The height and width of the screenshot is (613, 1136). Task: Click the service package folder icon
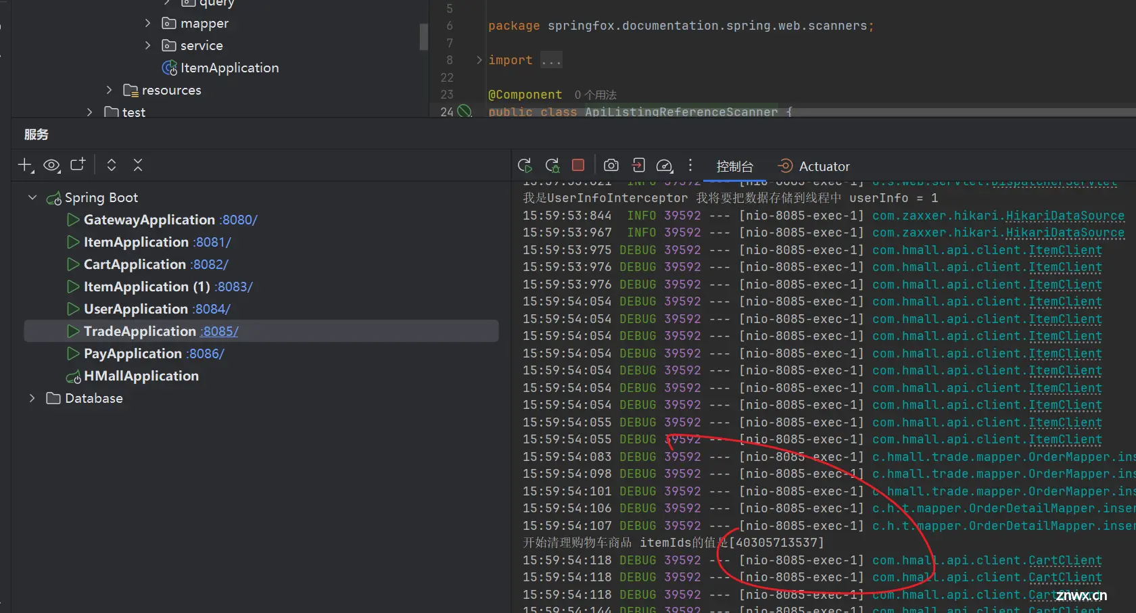pos(169,45)
